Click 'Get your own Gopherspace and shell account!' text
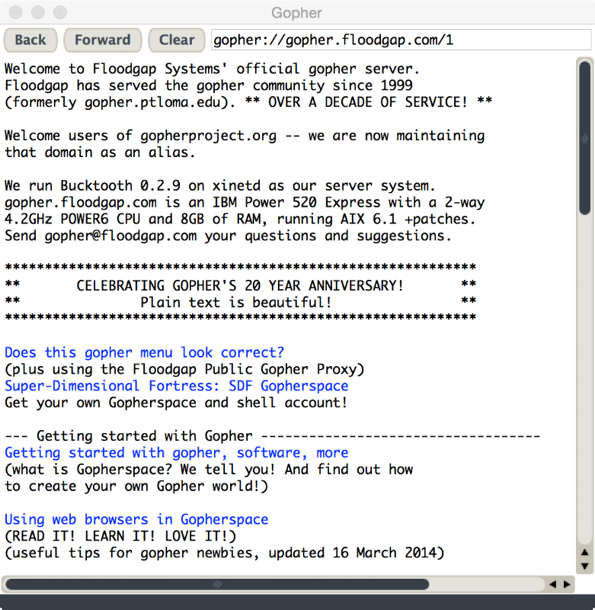 176,403
